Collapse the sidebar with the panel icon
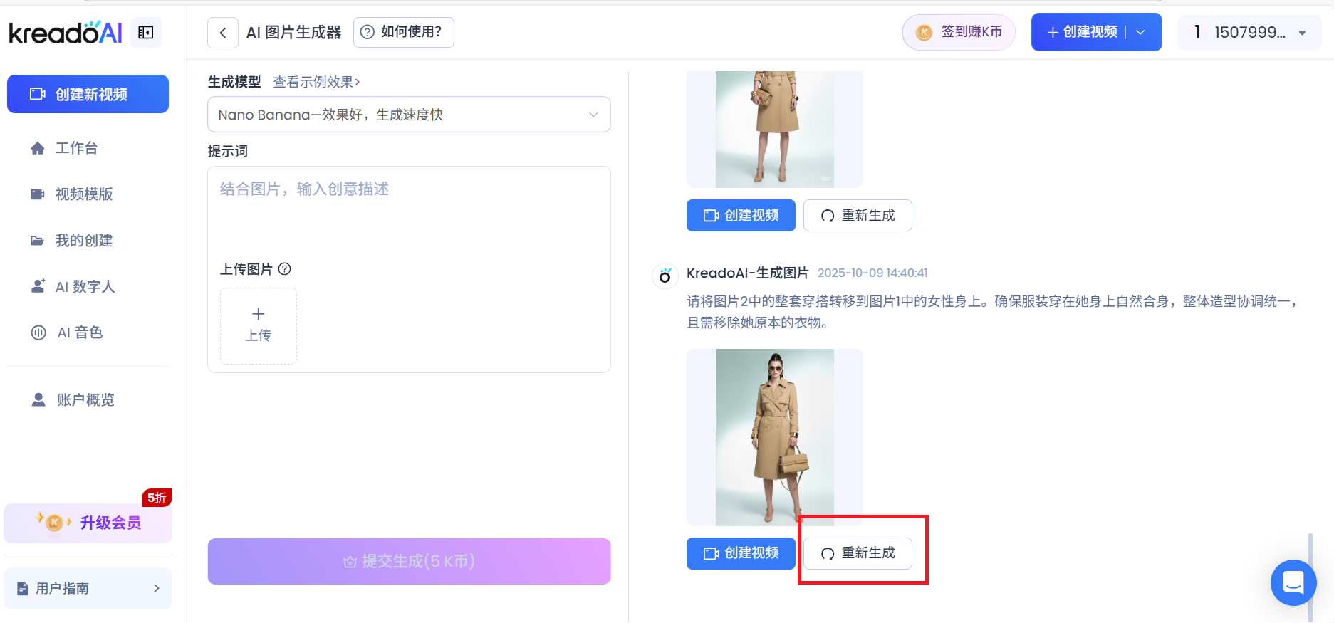The height and width of the screenshot is (623, 1334). click(146, 33)
